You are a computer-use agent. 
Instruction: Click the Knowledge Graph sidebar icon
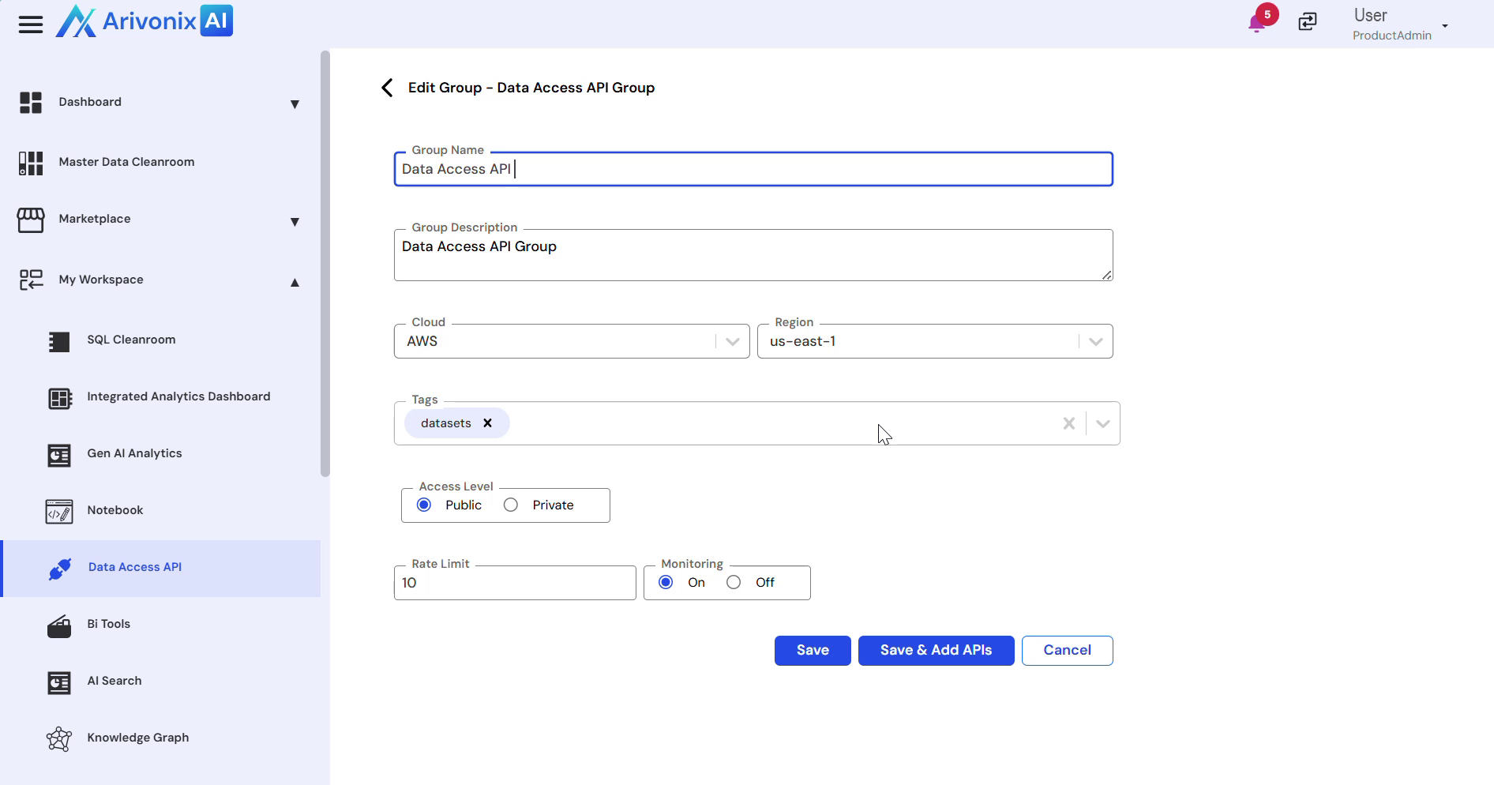pos(59,738)
